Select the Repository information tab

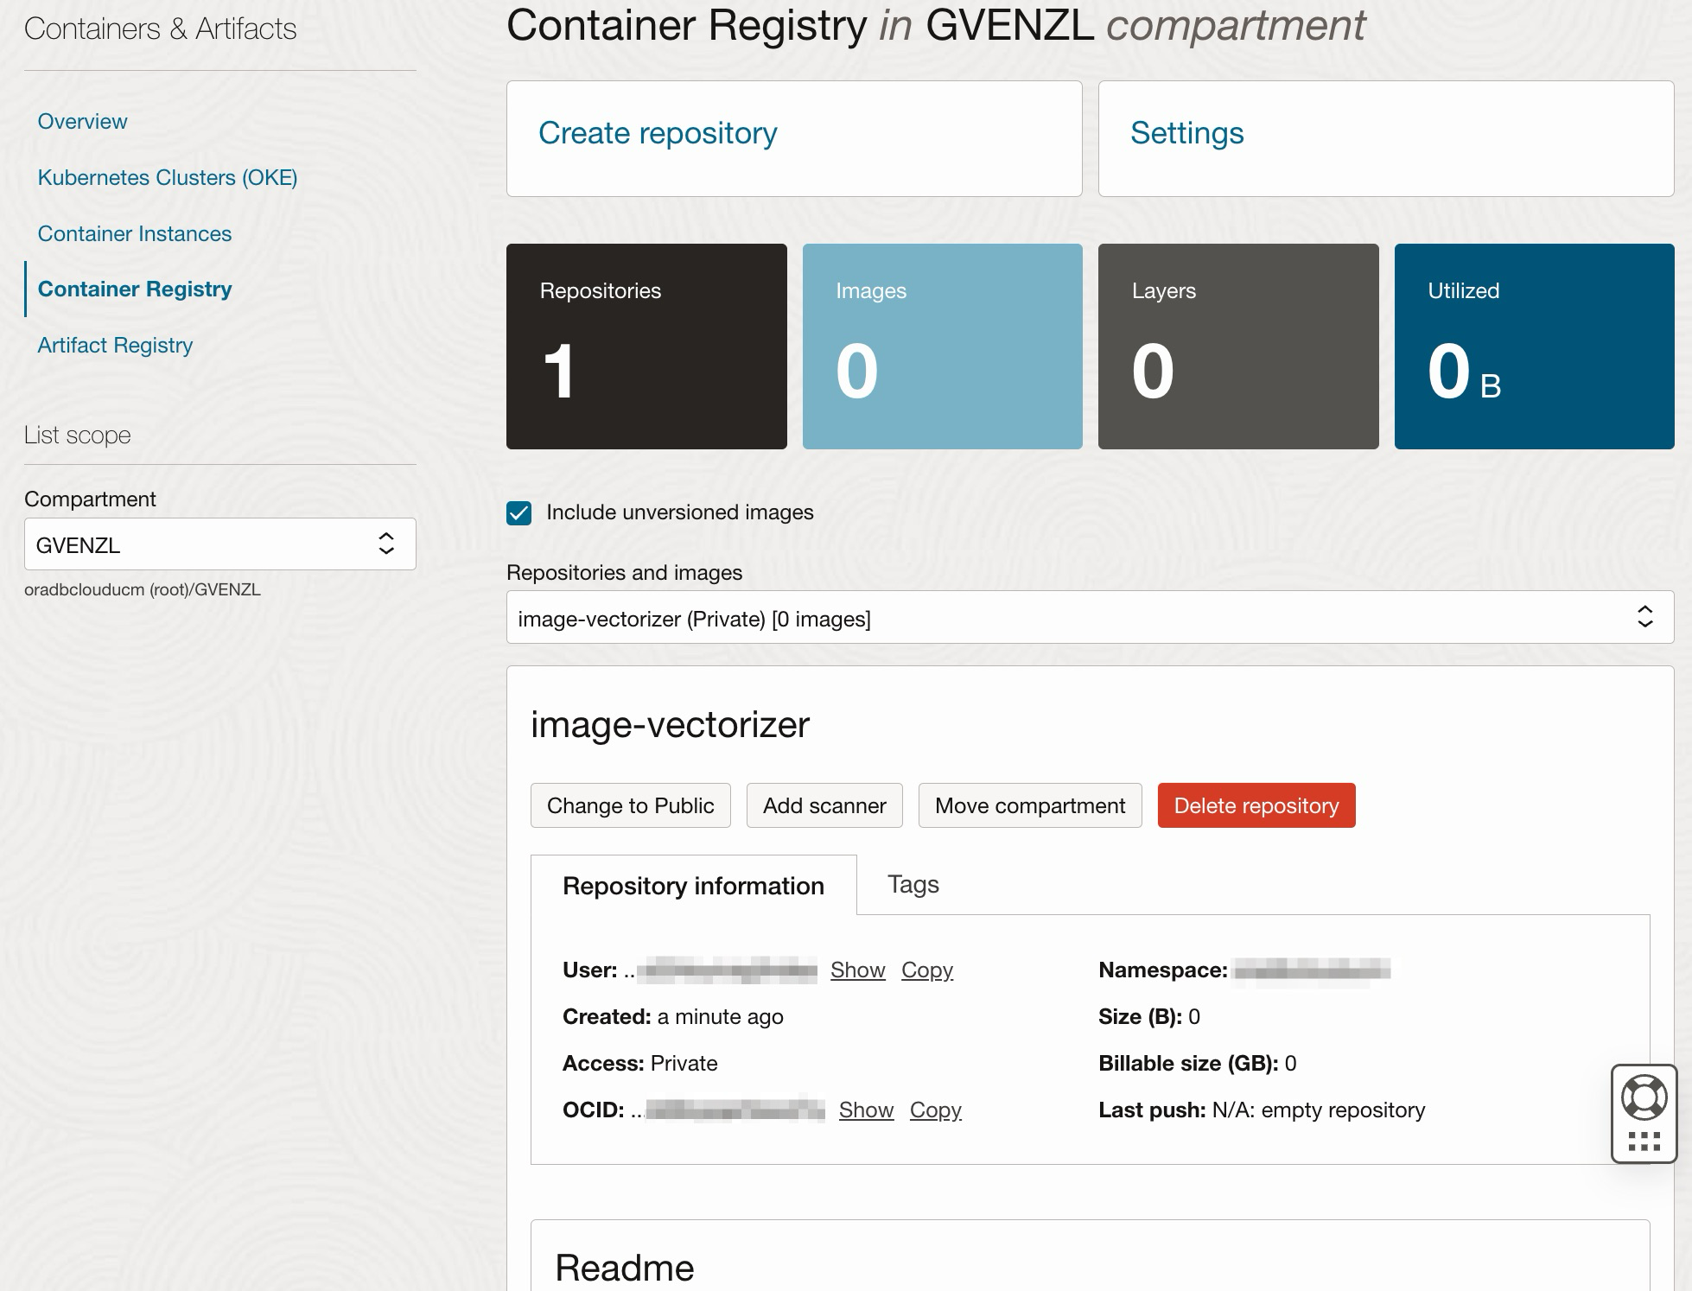[x=693, y=886]
